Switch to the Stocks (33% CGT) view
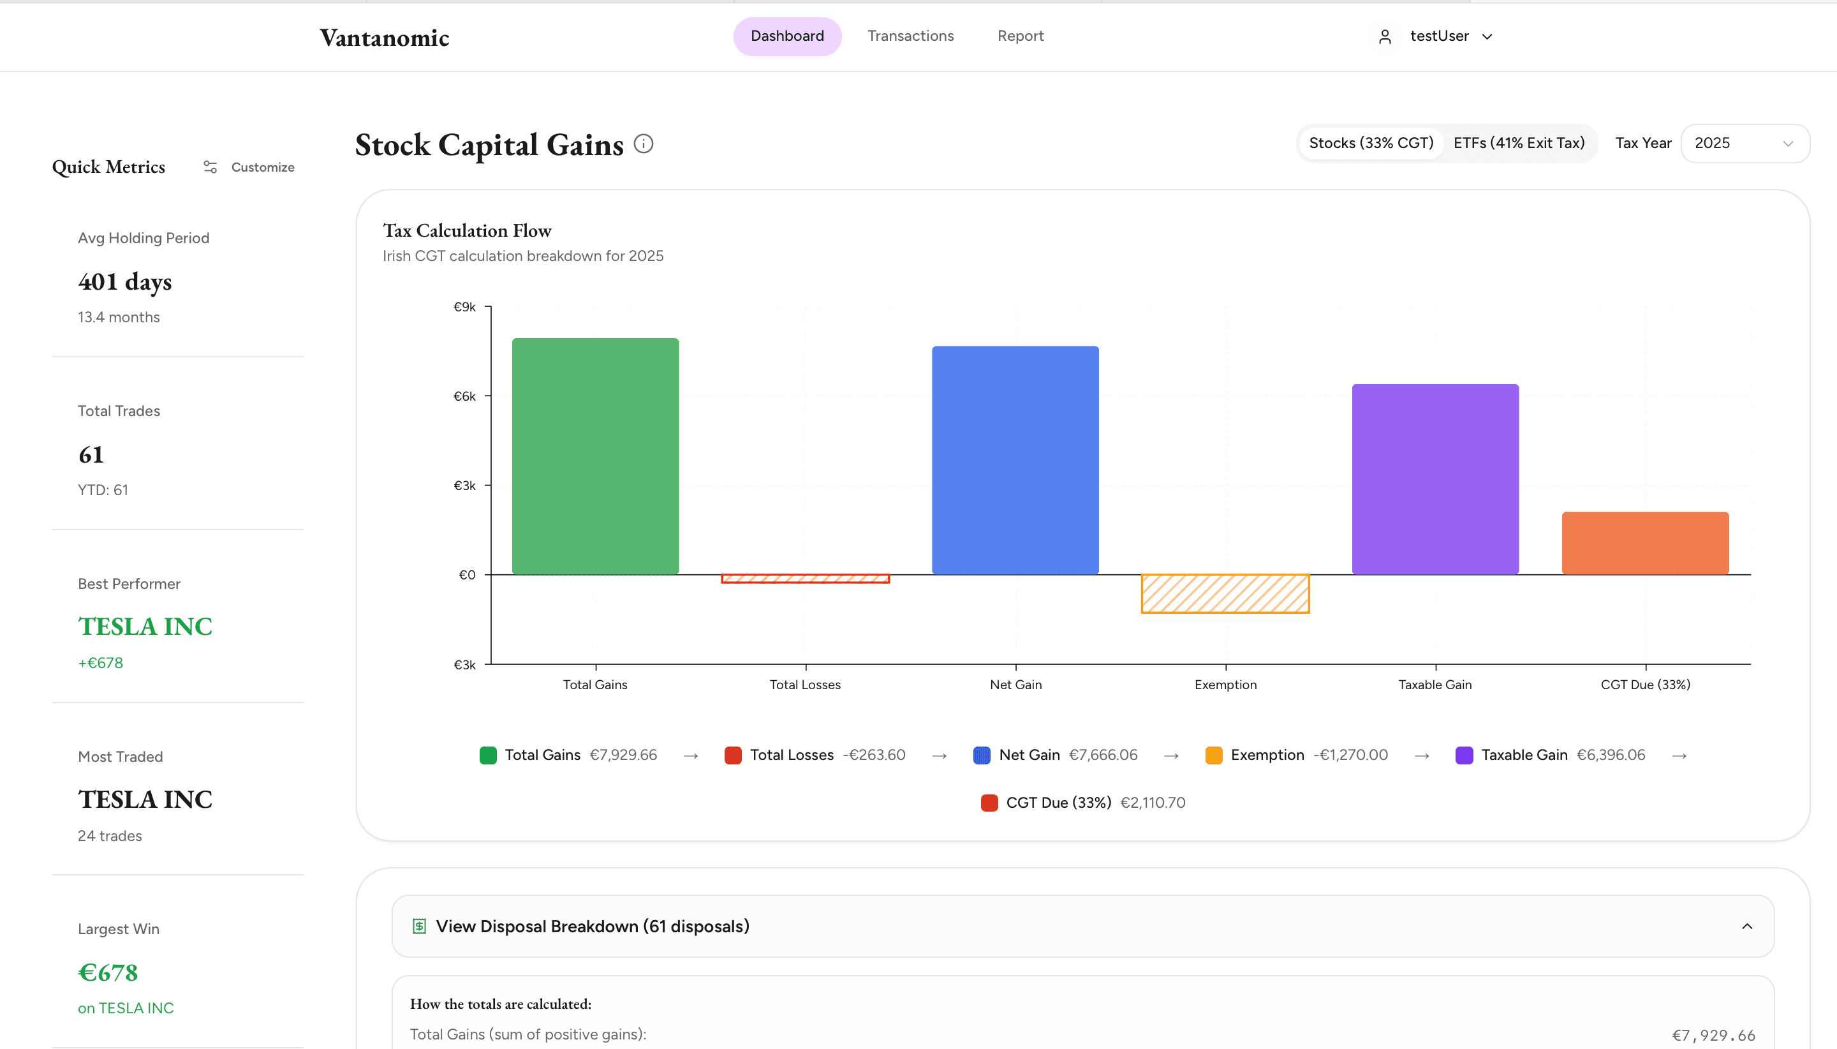Image resolution: width=1837 pixels, height=1049 pixels. pos(1370,143)
